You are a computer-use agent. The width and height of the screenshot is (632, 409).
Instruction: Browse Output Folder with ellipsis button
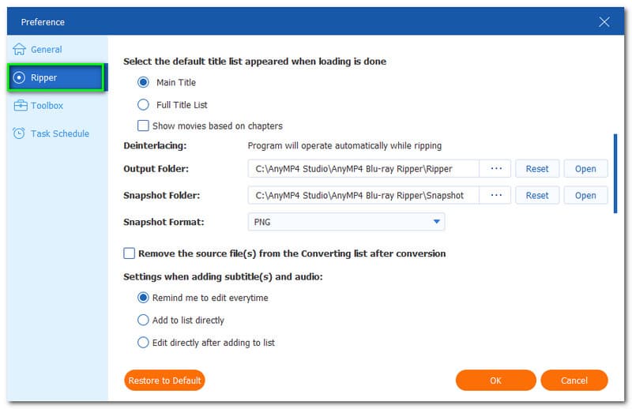[495, 169]
